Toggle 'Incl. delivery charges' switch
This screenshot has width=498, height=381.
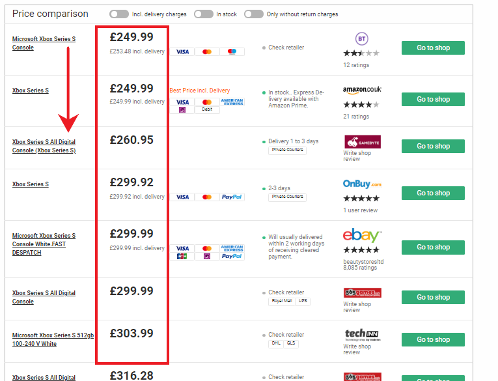click(119, 14)
